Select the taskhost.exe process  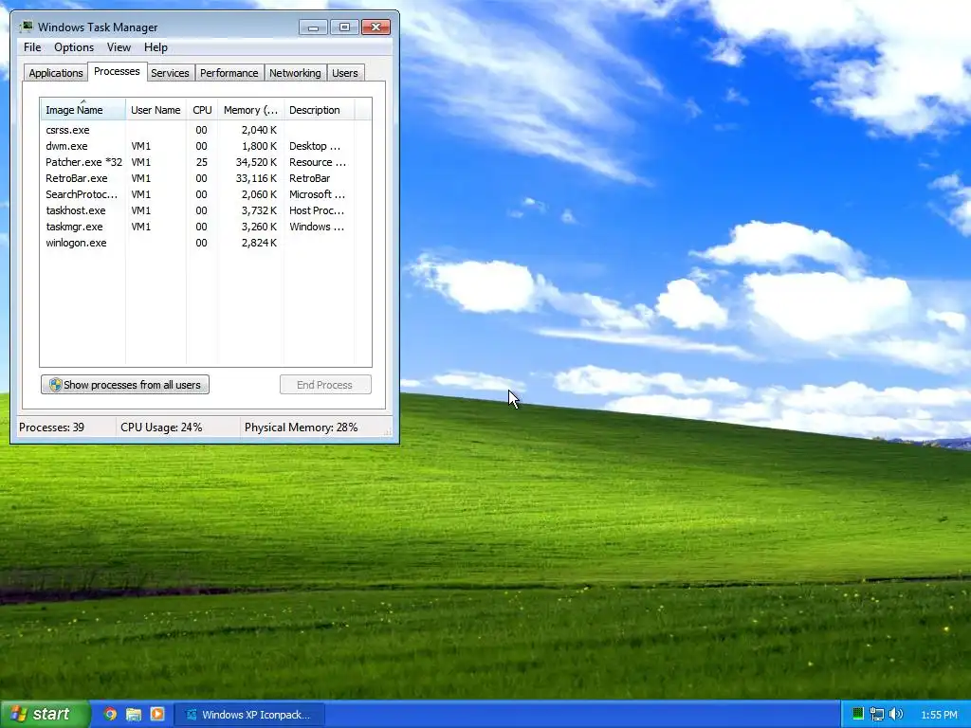[x=206, y=210]
